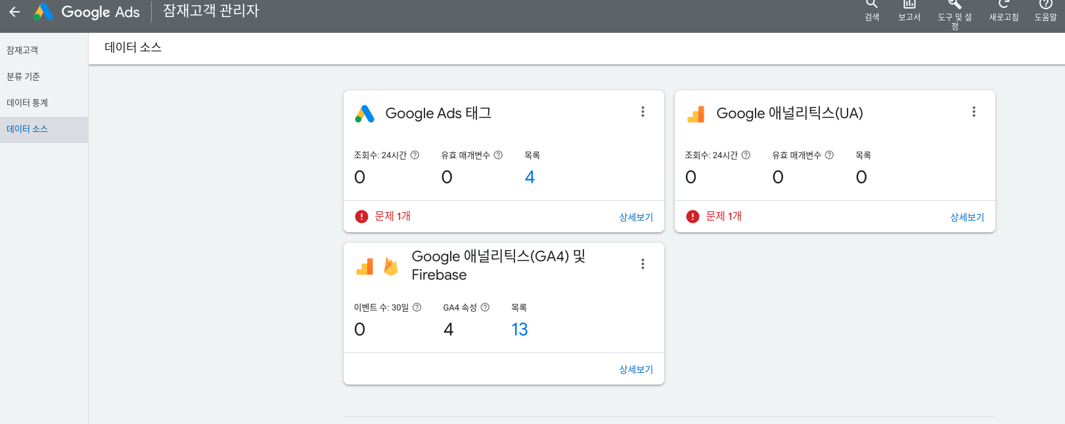Select 데이터 소스 in the left sidebar
1065x424 pixels.
tap(44, 129)
